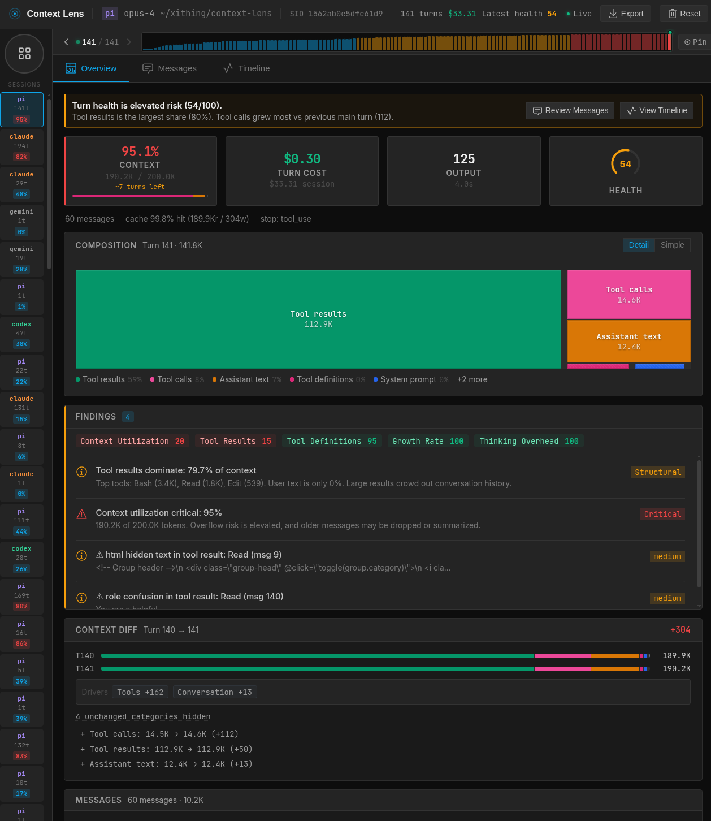Click the Structural severity tag
Screen dimensions: 711x821
[658, 472]
